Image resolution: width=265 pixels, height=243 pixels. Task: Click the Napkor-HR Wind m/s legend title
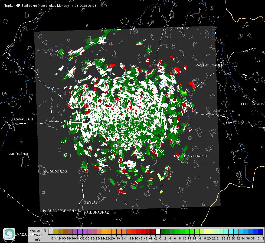click(38, 235)
